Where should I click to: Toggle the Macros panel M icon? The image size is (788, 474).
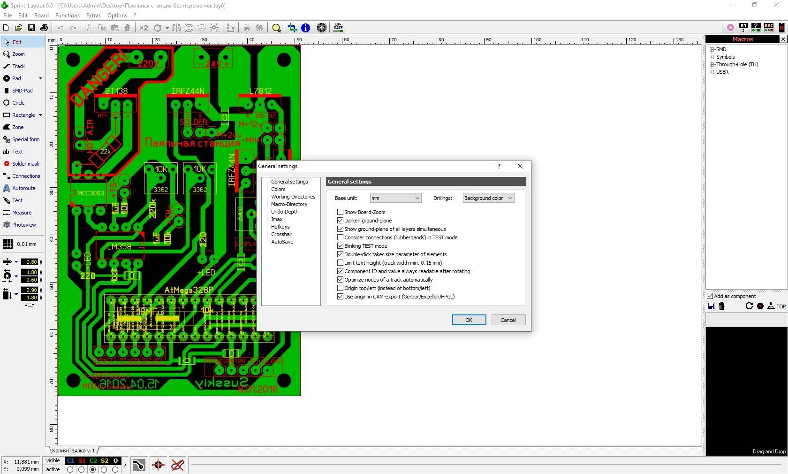point(781,27)
